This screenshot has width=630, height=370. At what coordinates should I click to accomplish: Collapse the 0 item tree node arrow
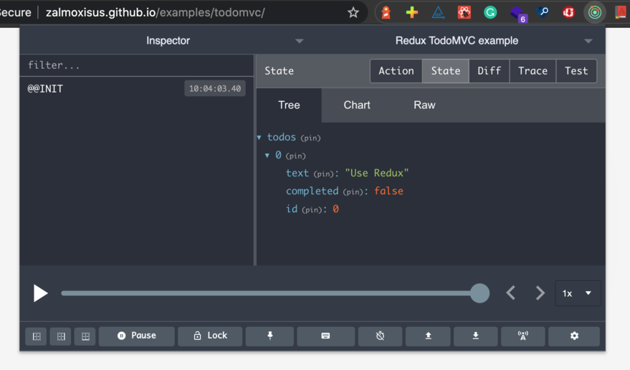coord(267,155)
